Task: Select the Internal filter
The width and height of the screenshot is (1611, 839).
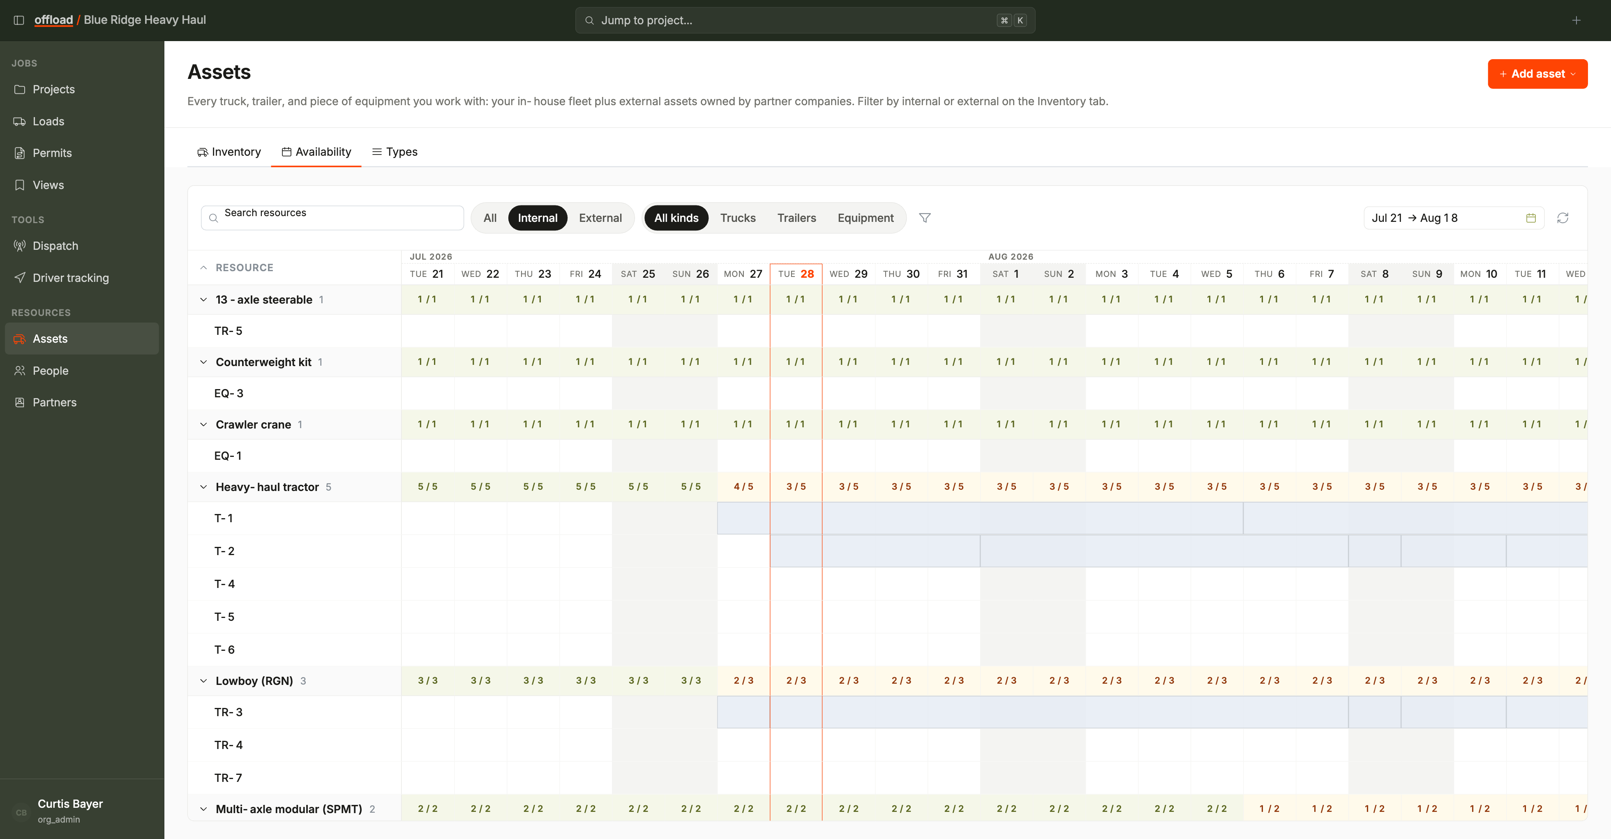Action: [x=538, y=218]
